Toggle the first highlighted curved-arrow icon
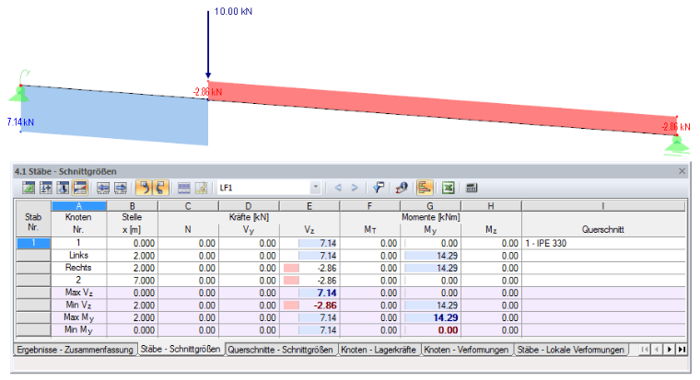 coord(144,188)
